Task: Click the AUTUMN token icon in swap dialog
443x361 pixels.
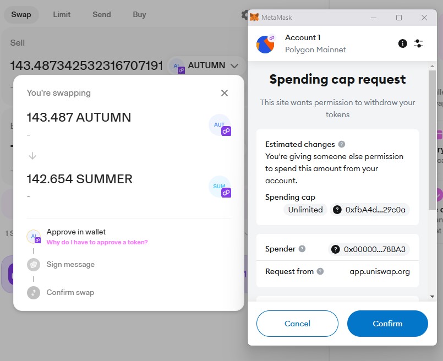Action: pyautogui.click(x=220, y=125)
